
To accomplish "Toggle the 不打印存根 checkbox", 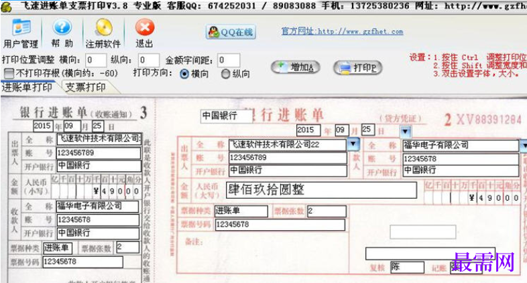I will tap(9, 73).
